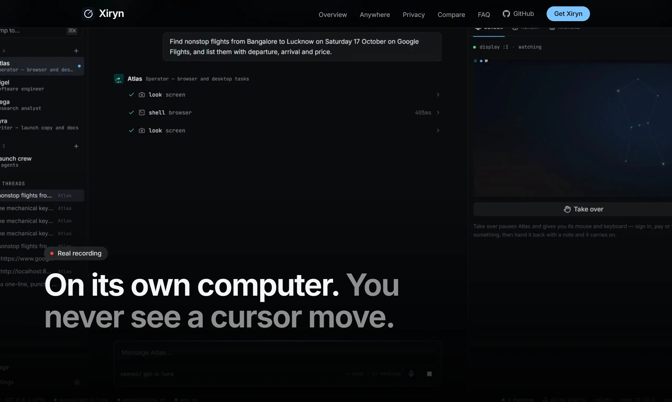The image size is (672, 402).
Task: Jump to the FAQ nav link
Action: (484, 15)
